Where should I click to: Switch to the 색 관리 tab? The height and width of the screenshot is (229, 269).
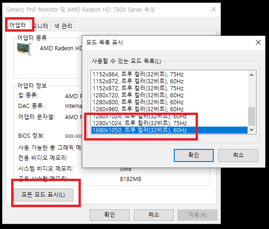(63, 26)
